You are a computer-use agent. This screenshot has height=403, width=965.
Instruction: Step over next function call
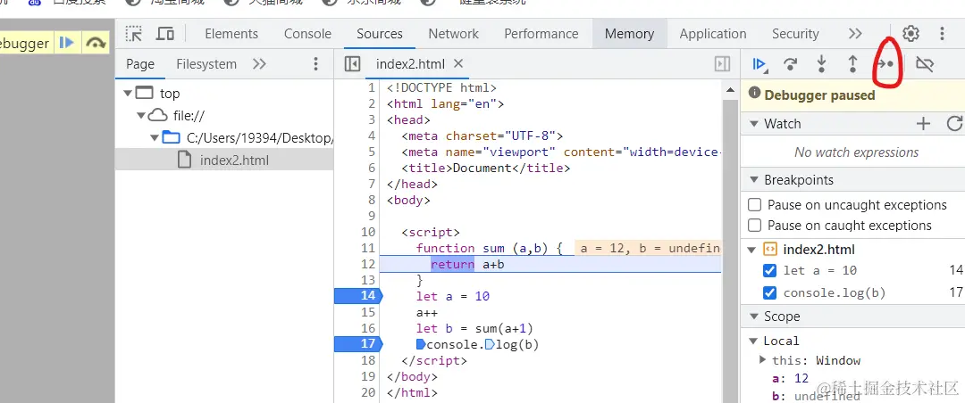[790, 63]
